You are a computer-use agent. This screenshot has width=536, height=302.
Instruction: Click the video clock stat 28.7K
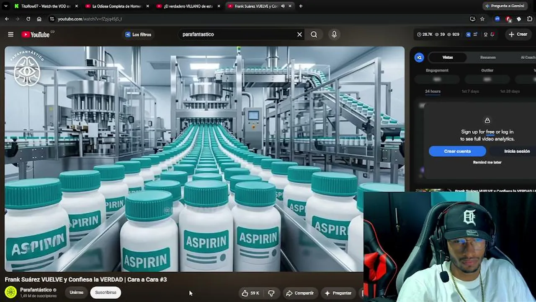click(x=425, y=34)
